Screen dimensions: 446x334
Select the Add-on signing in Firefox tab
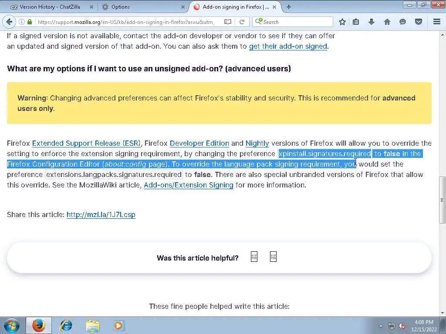236,7
